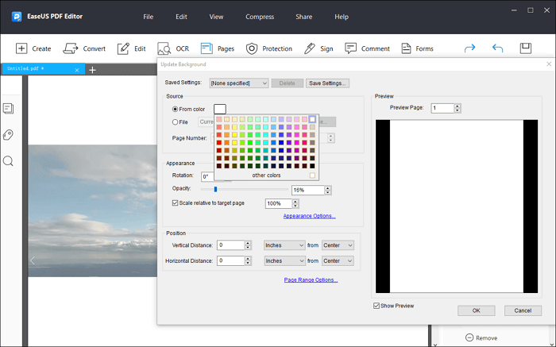Close the Untitled.pdf tab
The width and height of the screenshot is (556, 347).
click(77, 70)
